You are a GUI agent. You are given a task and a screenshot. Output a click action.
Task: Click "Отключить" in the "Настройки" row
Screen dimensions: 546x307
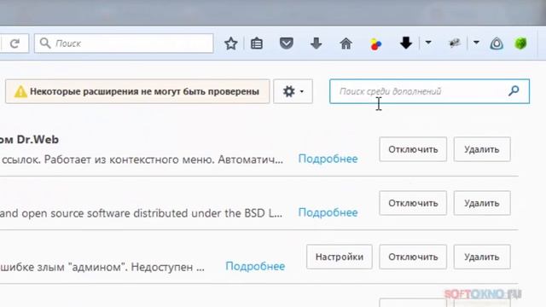pos(413,257)
